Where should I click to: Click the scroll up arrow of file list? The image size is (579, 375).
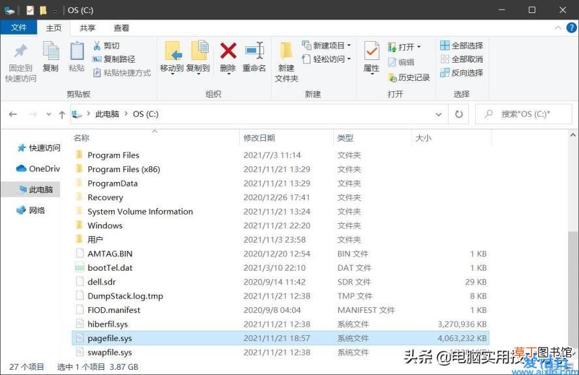coord(572,136)
